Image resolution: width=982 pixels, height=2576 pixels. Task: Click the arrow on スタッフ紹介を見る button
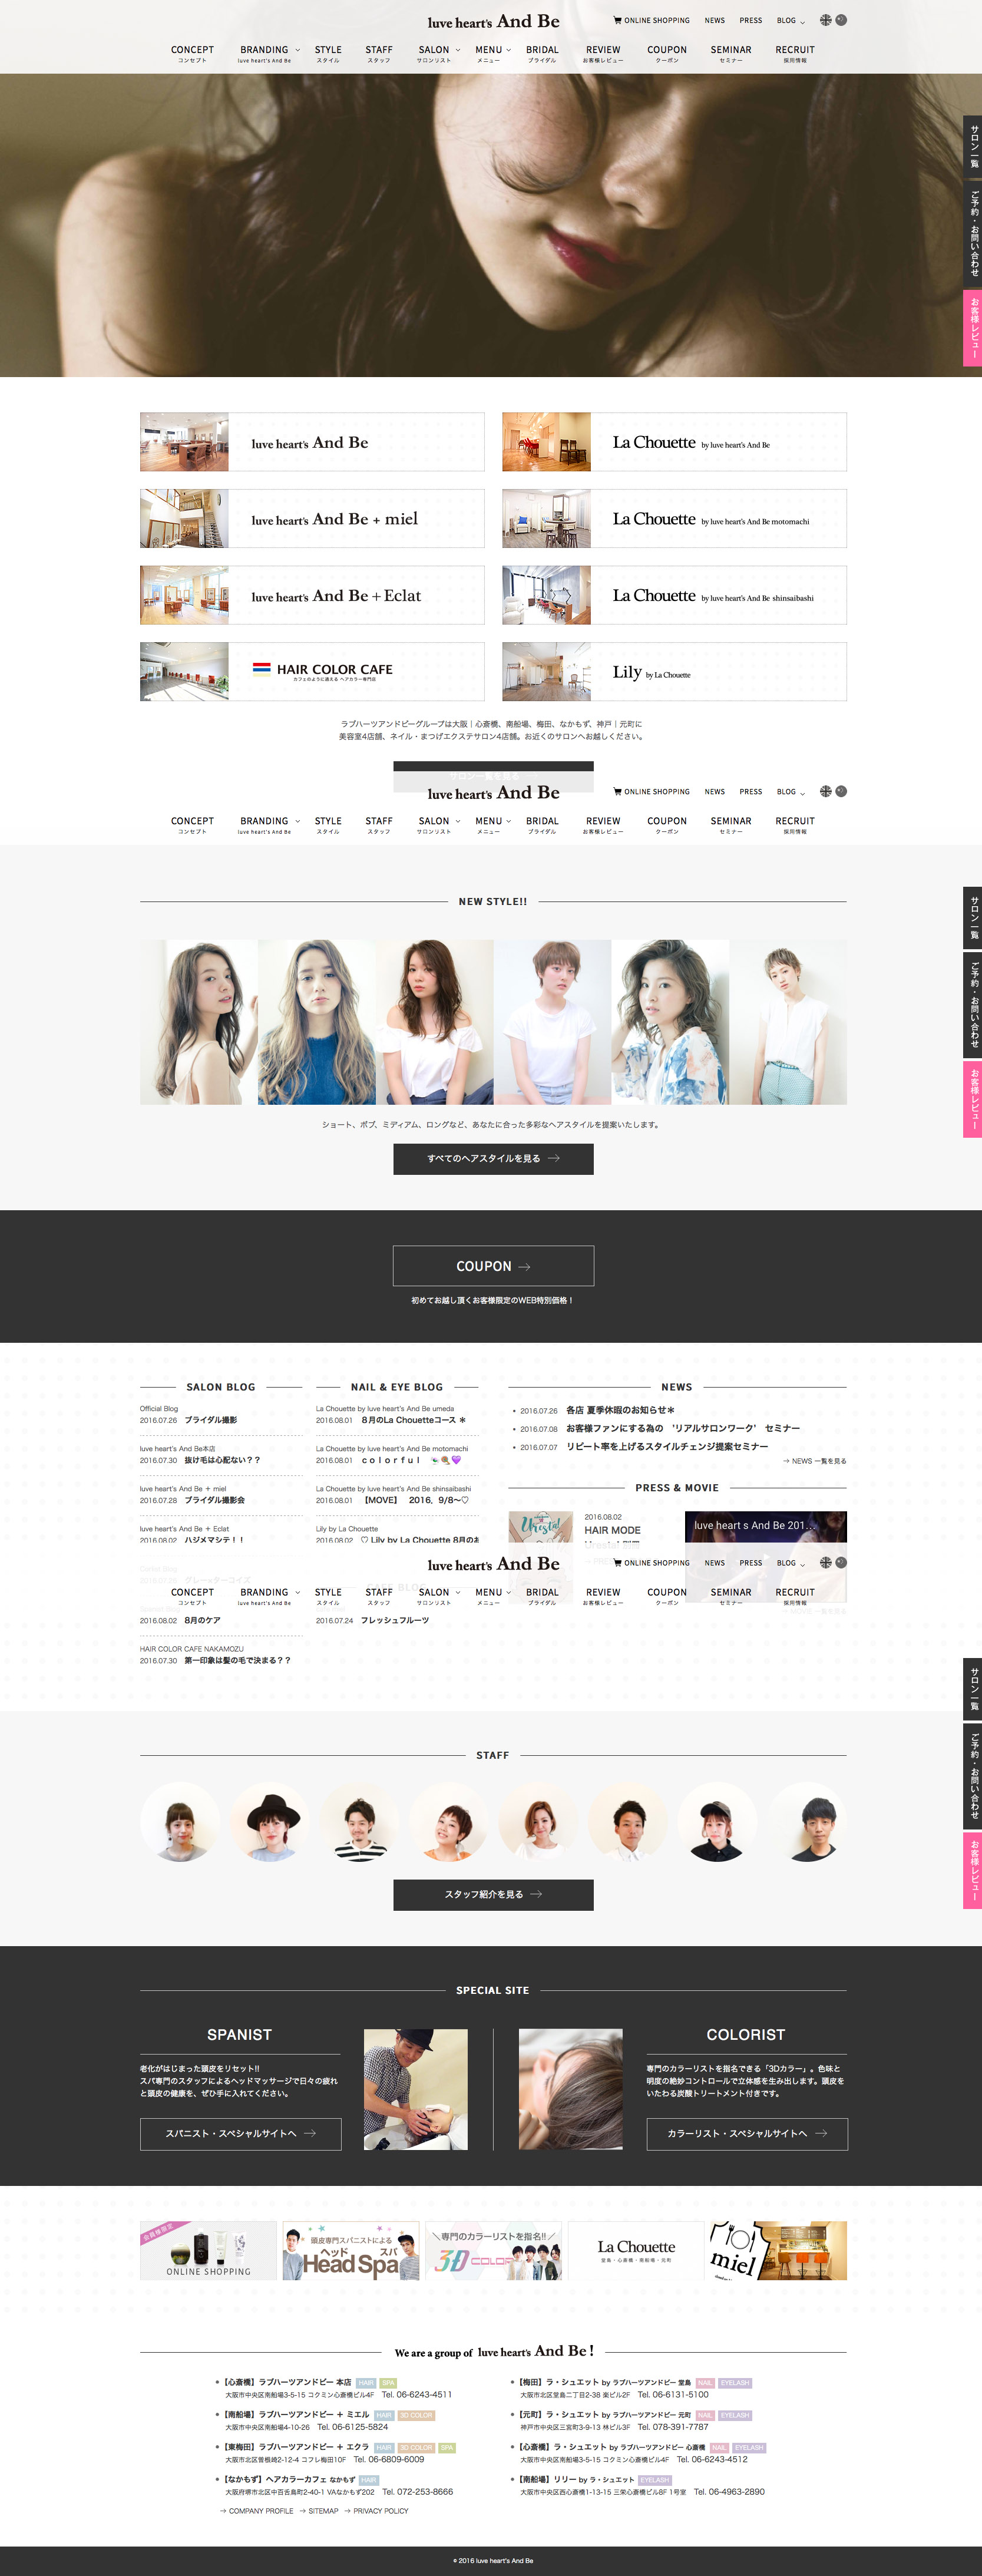coord(536,1894)
